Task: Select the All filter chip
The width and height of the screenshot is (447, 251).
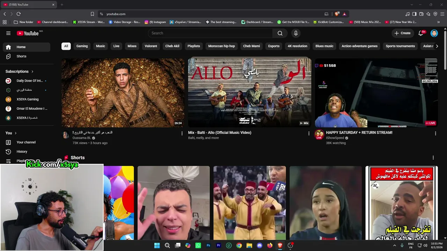Action: point(66,46)
